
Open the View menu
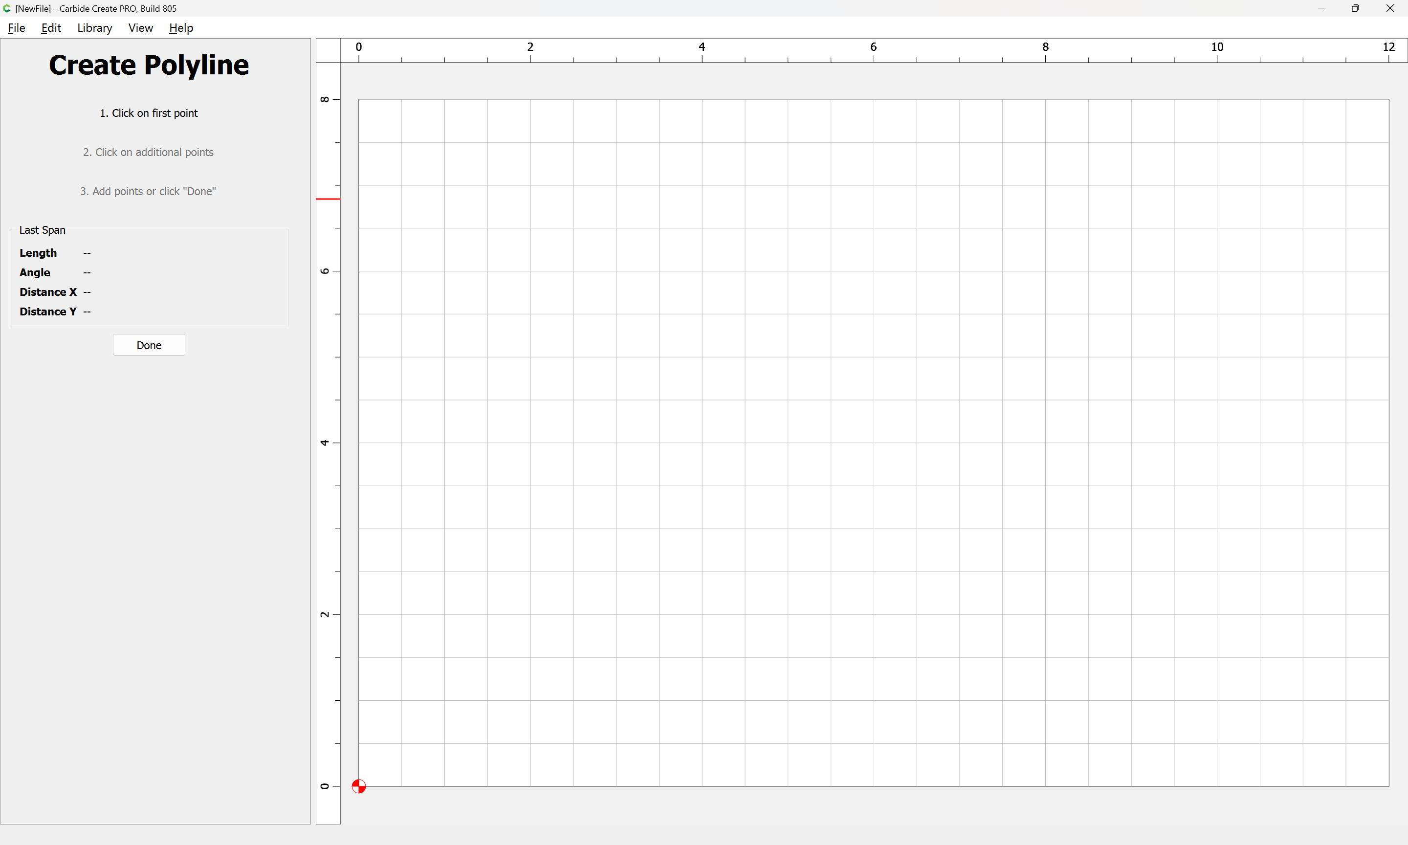point(141,28)
